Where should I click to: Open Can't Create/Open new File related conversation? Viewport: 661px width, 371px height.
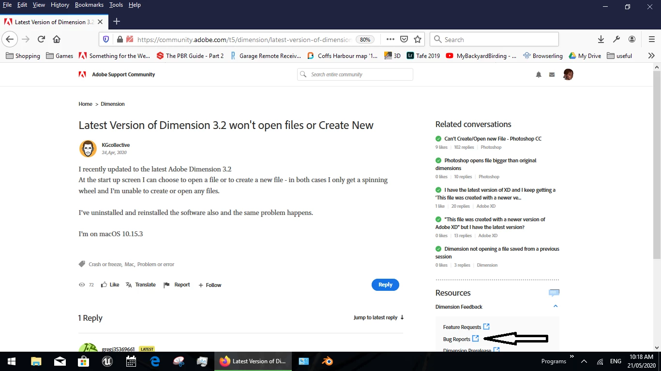click(493, 139)
